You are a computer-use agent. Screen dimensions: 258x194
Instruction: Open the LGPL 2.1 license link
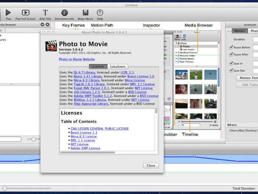pos(127,72)
